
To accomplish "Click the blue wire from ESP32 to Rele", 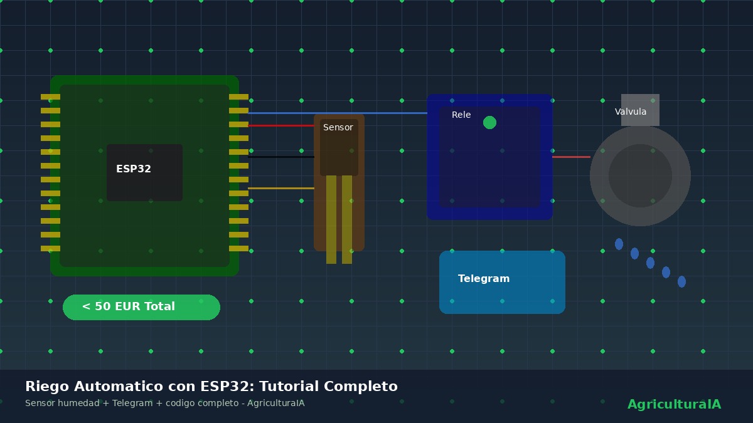I will (x=338, y=113).
